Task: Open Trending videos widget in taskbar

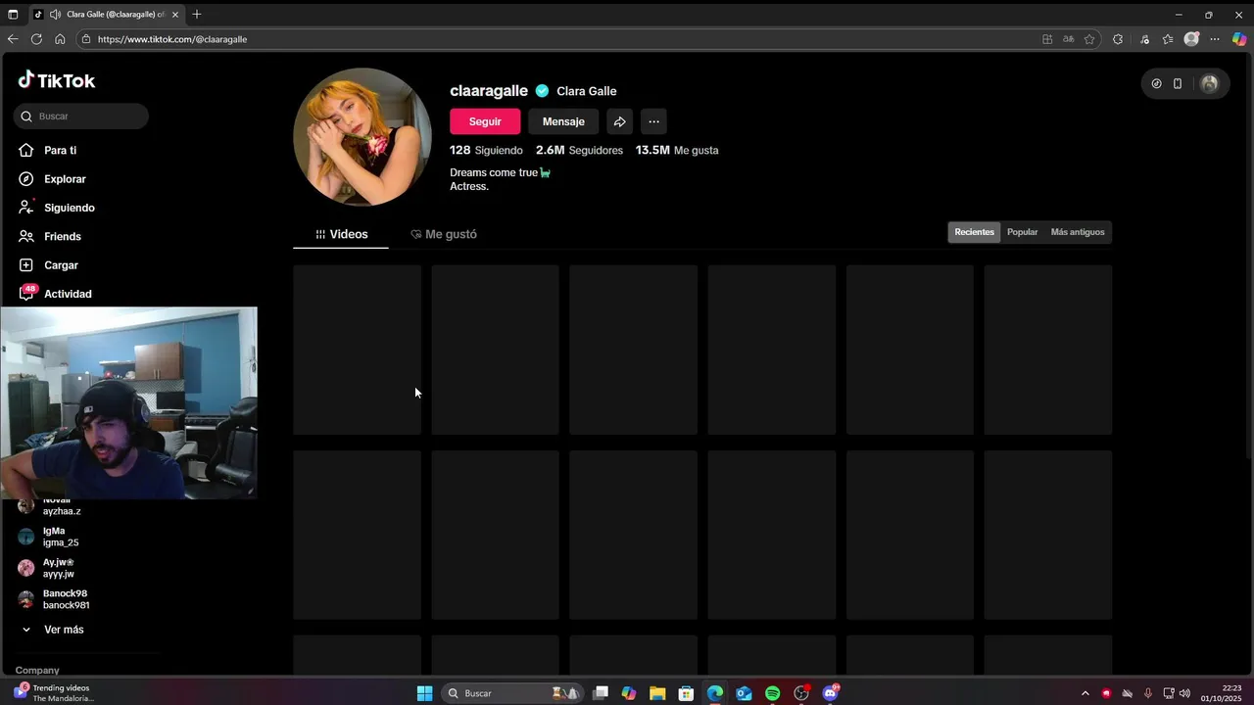Action: pos(54,693)
